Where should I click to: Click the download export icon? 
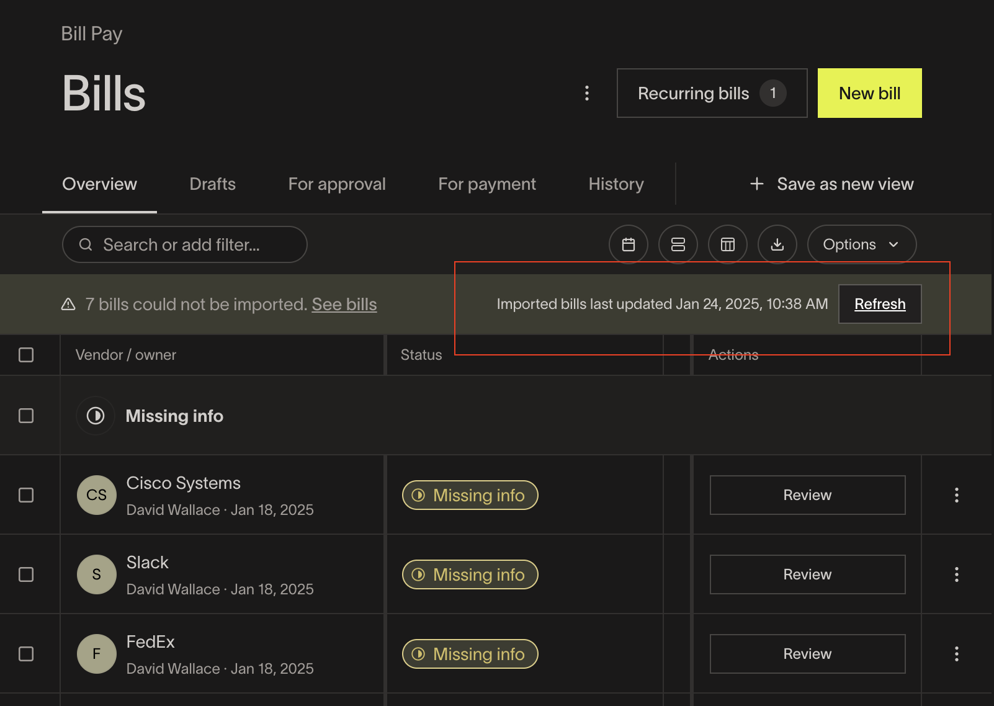pyautogui.click(x=777, y=244)
